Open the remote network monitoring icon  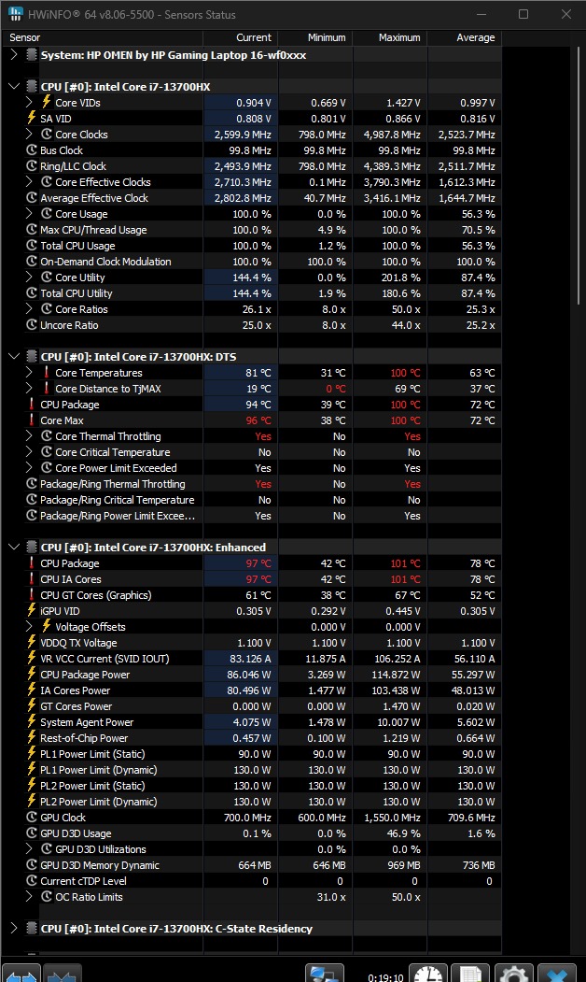(x=326, y=974)
